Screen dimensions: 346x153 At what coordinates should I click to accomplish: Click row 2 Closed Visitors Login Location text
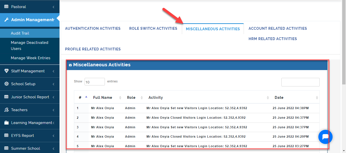(x=196, y=118)
